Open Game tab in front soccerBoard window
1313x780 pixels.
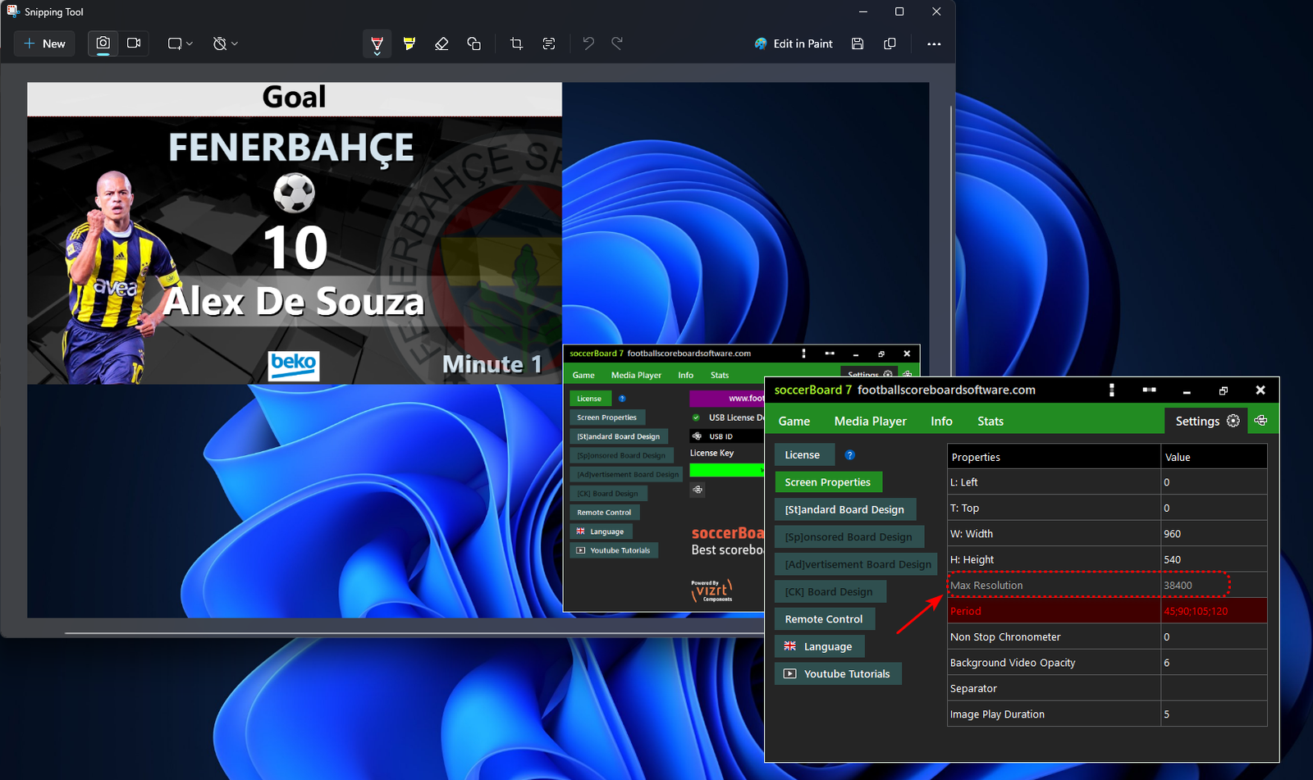[x=794, y=421]
